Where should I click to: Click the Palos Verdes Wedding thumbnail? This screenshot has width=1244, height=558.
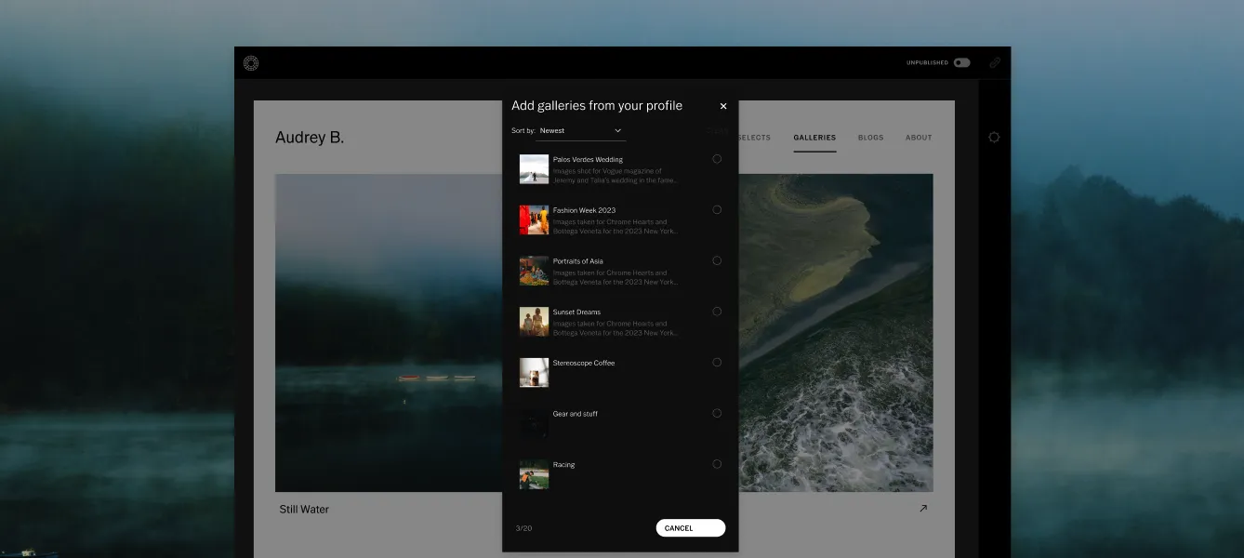[534, 169]
